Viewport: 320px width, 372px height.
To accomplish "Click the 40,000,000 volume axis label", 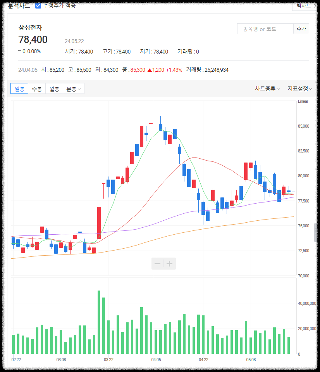I will click(307, 303).
